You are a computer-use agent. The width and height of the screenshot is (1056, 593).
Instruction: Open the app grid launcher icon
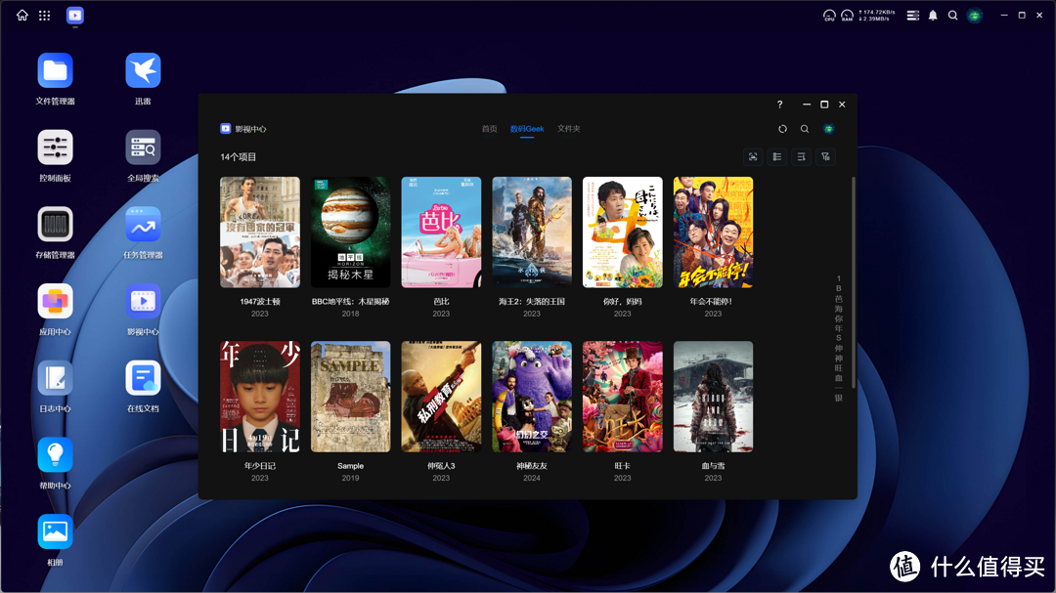(44, 15)
